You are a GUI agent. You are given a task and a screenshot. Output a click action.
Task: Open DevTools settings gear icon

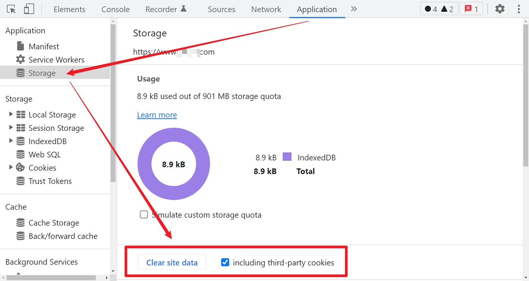click(x=500, y=9)
